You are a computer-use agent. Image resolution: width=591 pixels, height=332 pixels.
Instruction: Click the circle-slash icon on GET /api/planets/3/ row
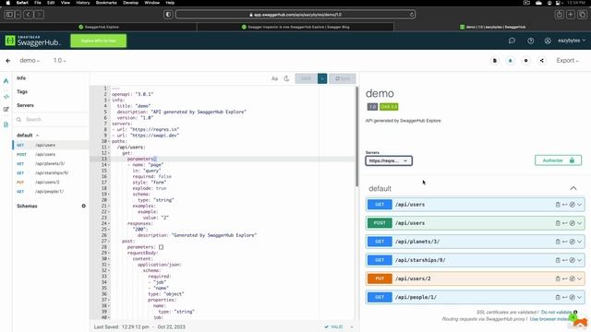tap(573, 242)
